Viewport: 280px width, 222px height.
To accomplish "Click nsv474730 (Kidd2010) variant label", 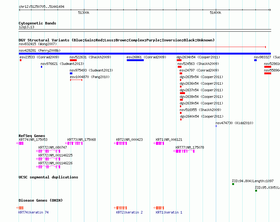I will point(234,123).
